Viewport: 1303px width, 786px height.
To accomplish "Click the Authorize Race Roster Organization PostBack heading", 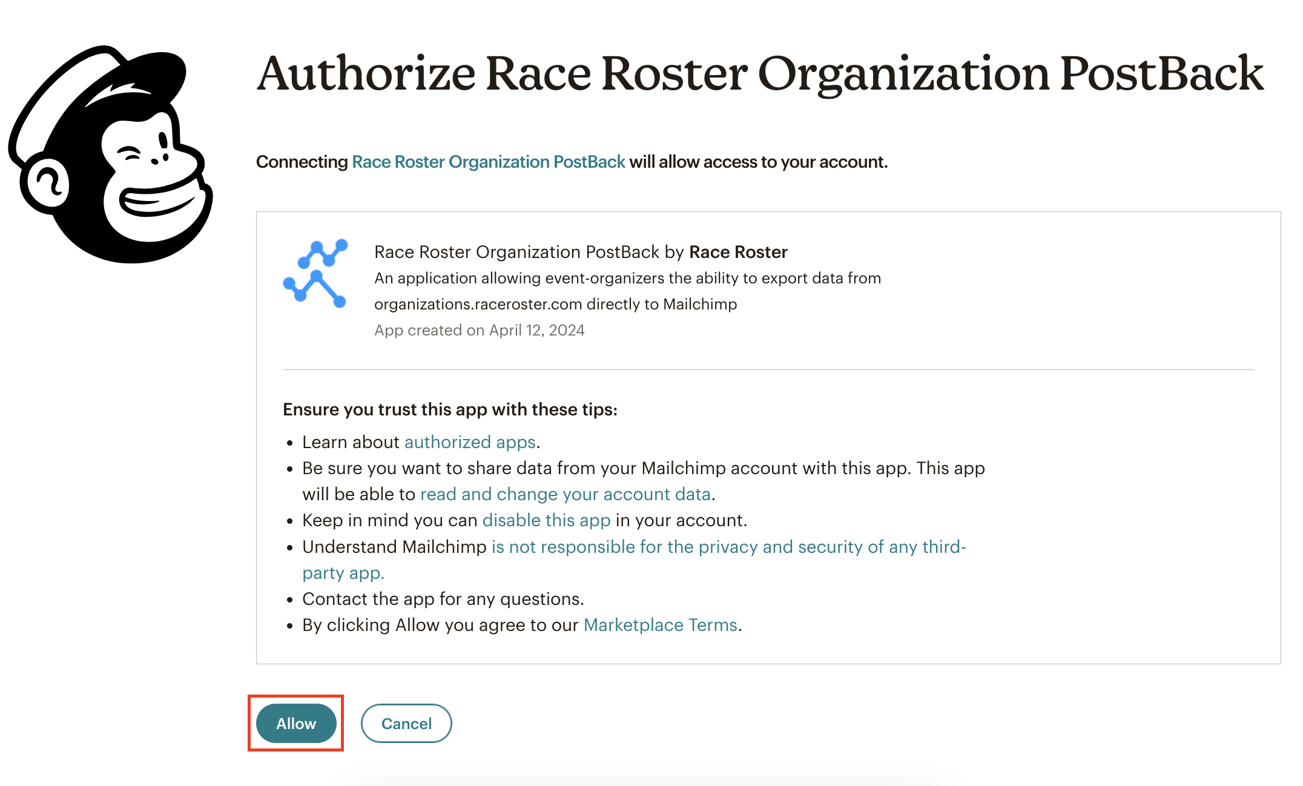I will click(760, 74).
